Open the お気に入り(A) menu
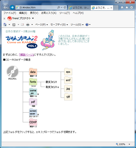This screenshot has height=148, width=136. coord(49,13)
